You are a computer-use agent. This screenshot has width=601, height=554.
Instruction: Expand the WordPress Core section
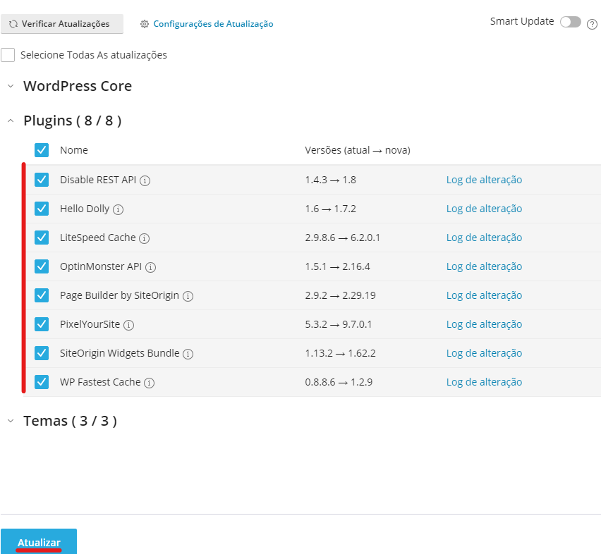coord(11,86)
